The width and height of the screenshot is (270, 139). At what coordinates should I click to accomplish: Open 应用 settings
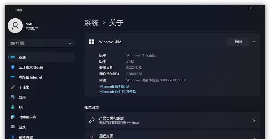pyautogui.click(x=41, y=97)
